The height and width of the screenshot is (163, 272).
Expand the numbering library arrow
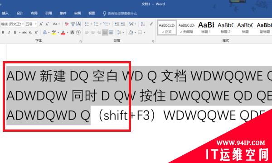point(101,24)
